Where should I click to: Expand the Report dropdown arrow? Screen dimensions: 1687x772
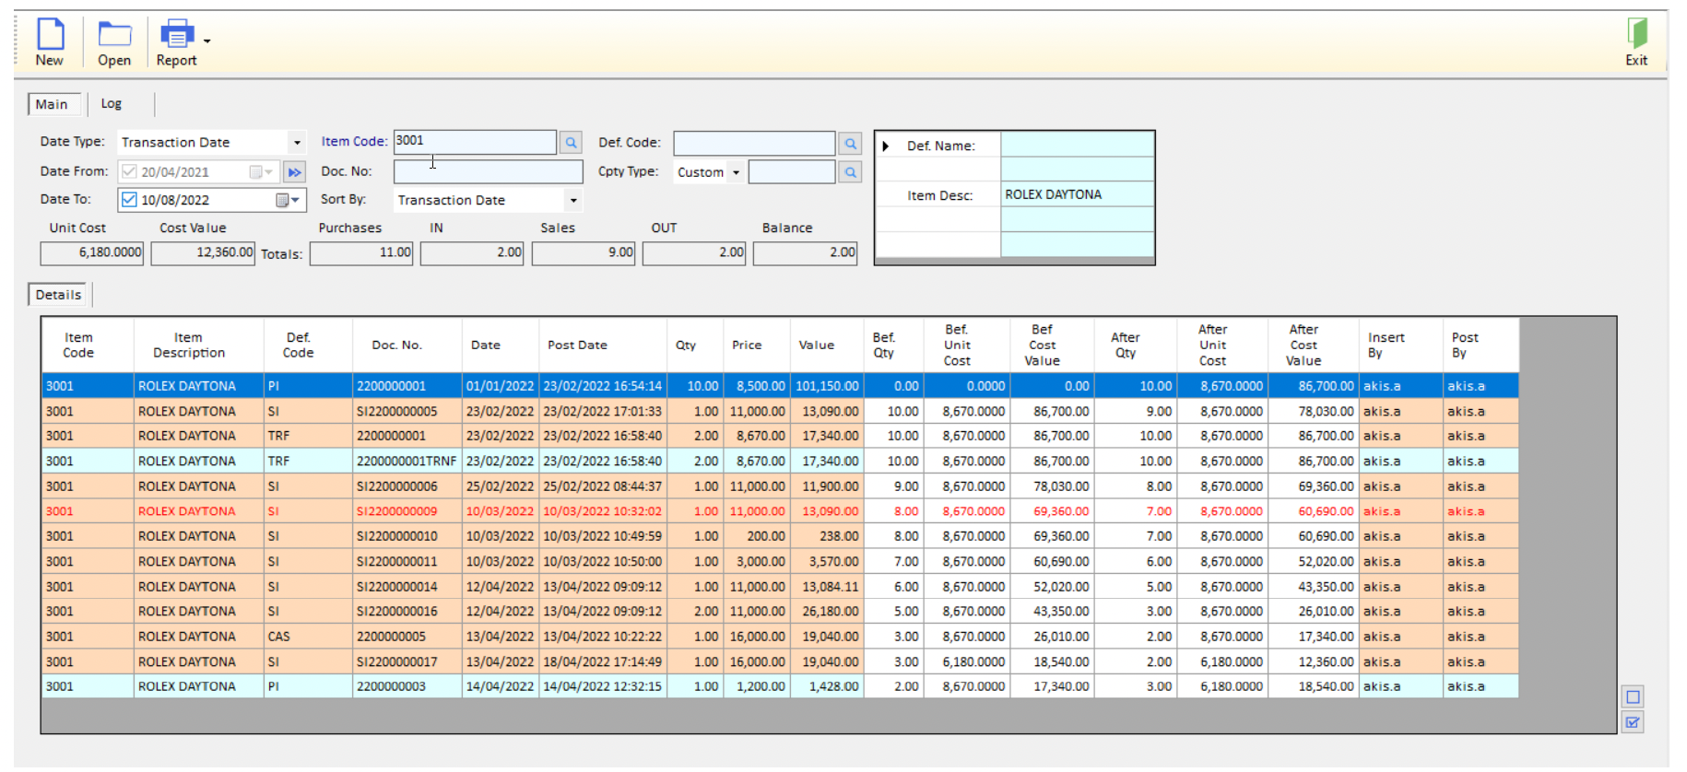click(207, 41)
